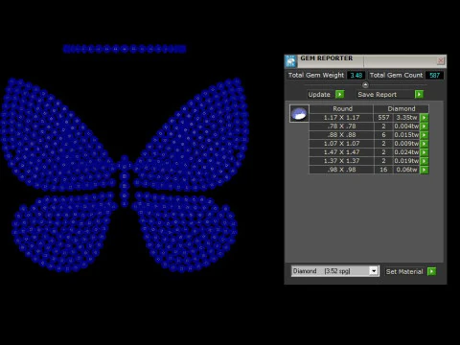Click the Save Report button
460x345 pixels.
coord(384,95)
